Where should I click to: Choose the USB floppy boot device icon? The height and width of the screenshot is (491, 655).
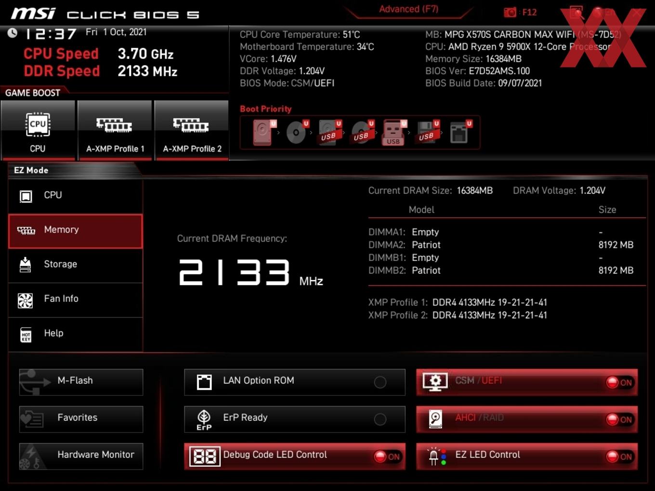(428, 132)
